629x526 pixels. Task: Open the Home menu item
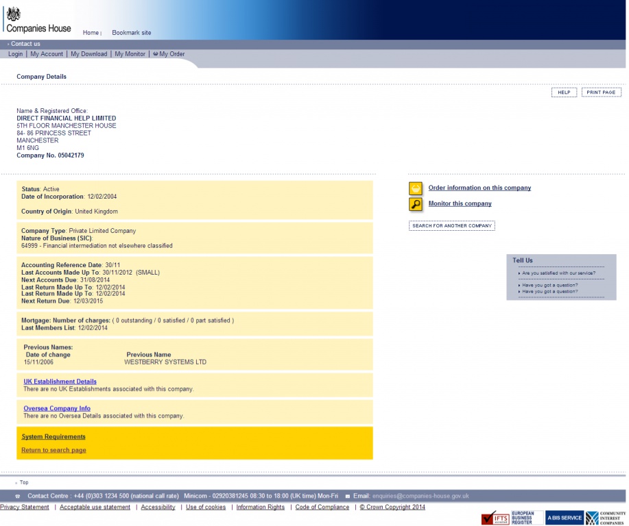coord(91,33)
